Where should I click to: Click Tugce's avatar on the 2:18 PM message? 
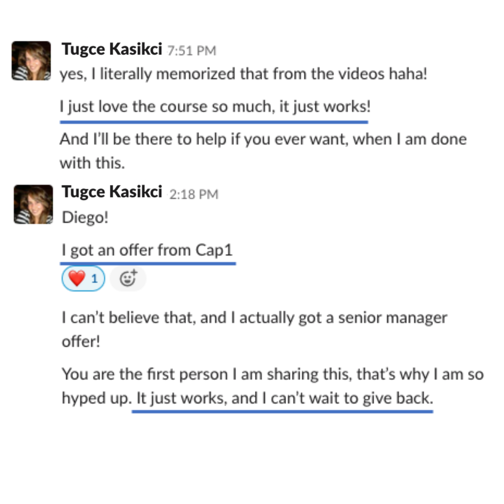click(x=33, y=204)
